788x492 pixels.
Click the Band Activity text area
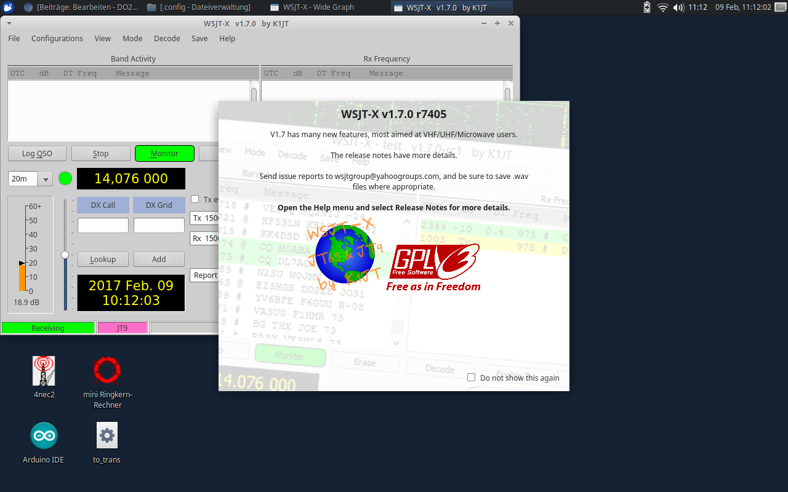(129, 111)
